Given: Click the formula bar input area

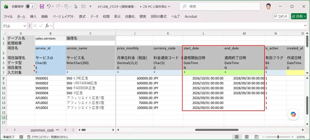Looking at the screenshot, I should [179, 26].
